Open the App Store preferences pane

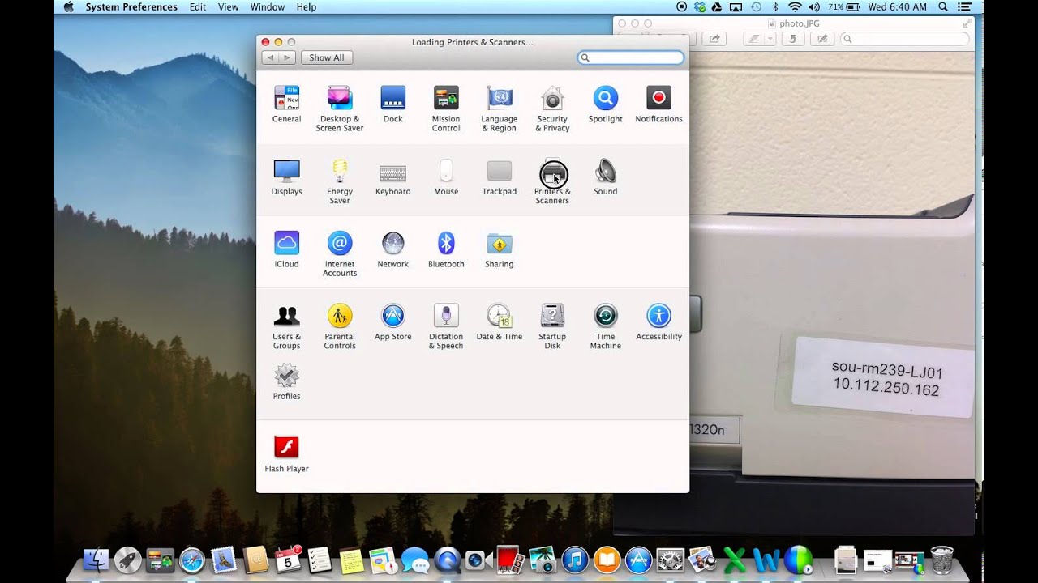[392, 322]
